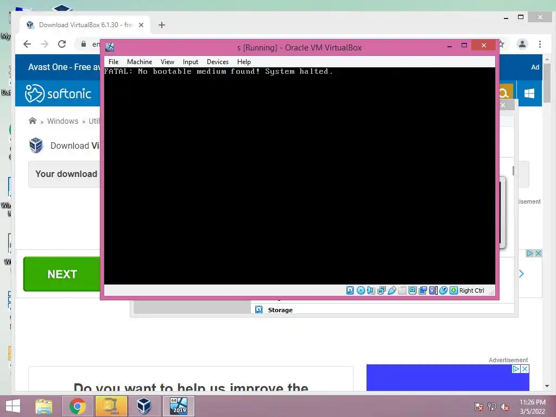Click Download VirtualBox cube icon on page
The image size is (556, 417).
36,146
